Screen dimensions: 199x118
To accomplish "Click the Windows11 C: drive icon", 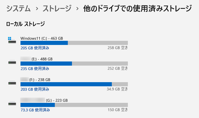I will [12, 41].
